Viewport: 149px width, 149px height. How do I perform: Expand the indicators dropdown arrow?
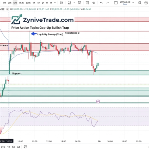[x=74, y=3]
